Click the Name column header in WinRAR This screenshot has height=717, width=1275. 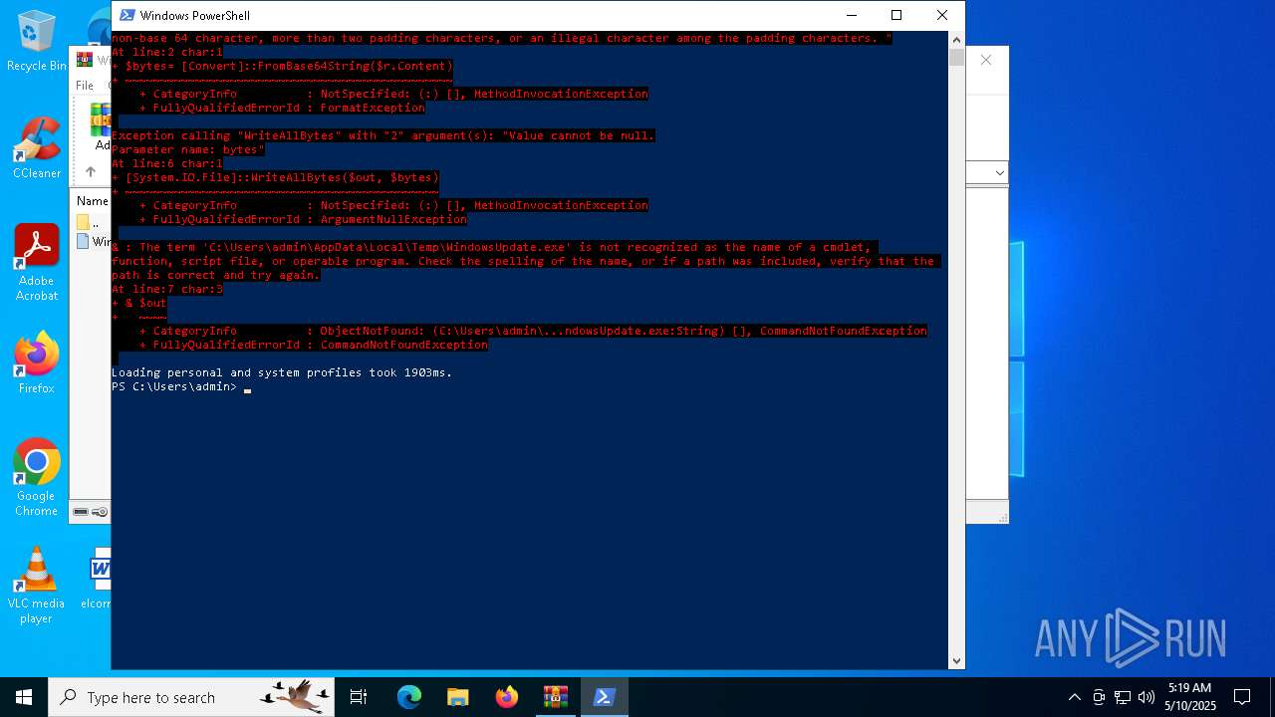[93, 201]
